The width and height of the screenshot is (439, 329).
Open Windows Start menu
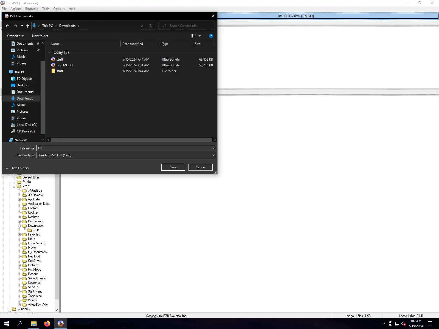click(x=7, y=324)
